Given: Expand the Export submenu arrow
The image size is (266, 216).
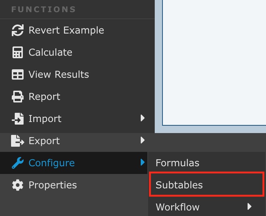Looking at the screenshot, I should [x=143, y=140].
